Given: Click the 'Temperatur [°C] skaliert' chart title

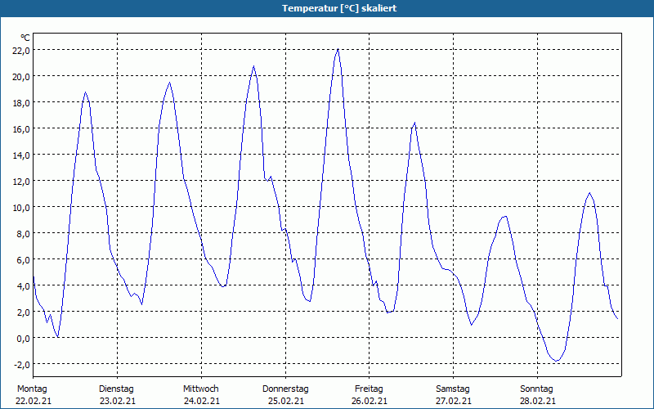Looking at the screenshot, I should (x=339, y=8).
